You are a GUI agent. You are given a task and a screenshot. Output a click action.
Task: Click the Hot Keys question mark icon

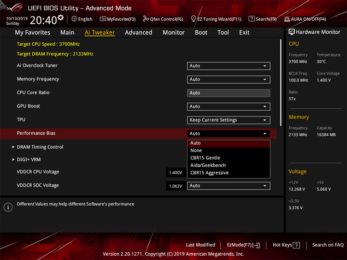pos(296,245)
